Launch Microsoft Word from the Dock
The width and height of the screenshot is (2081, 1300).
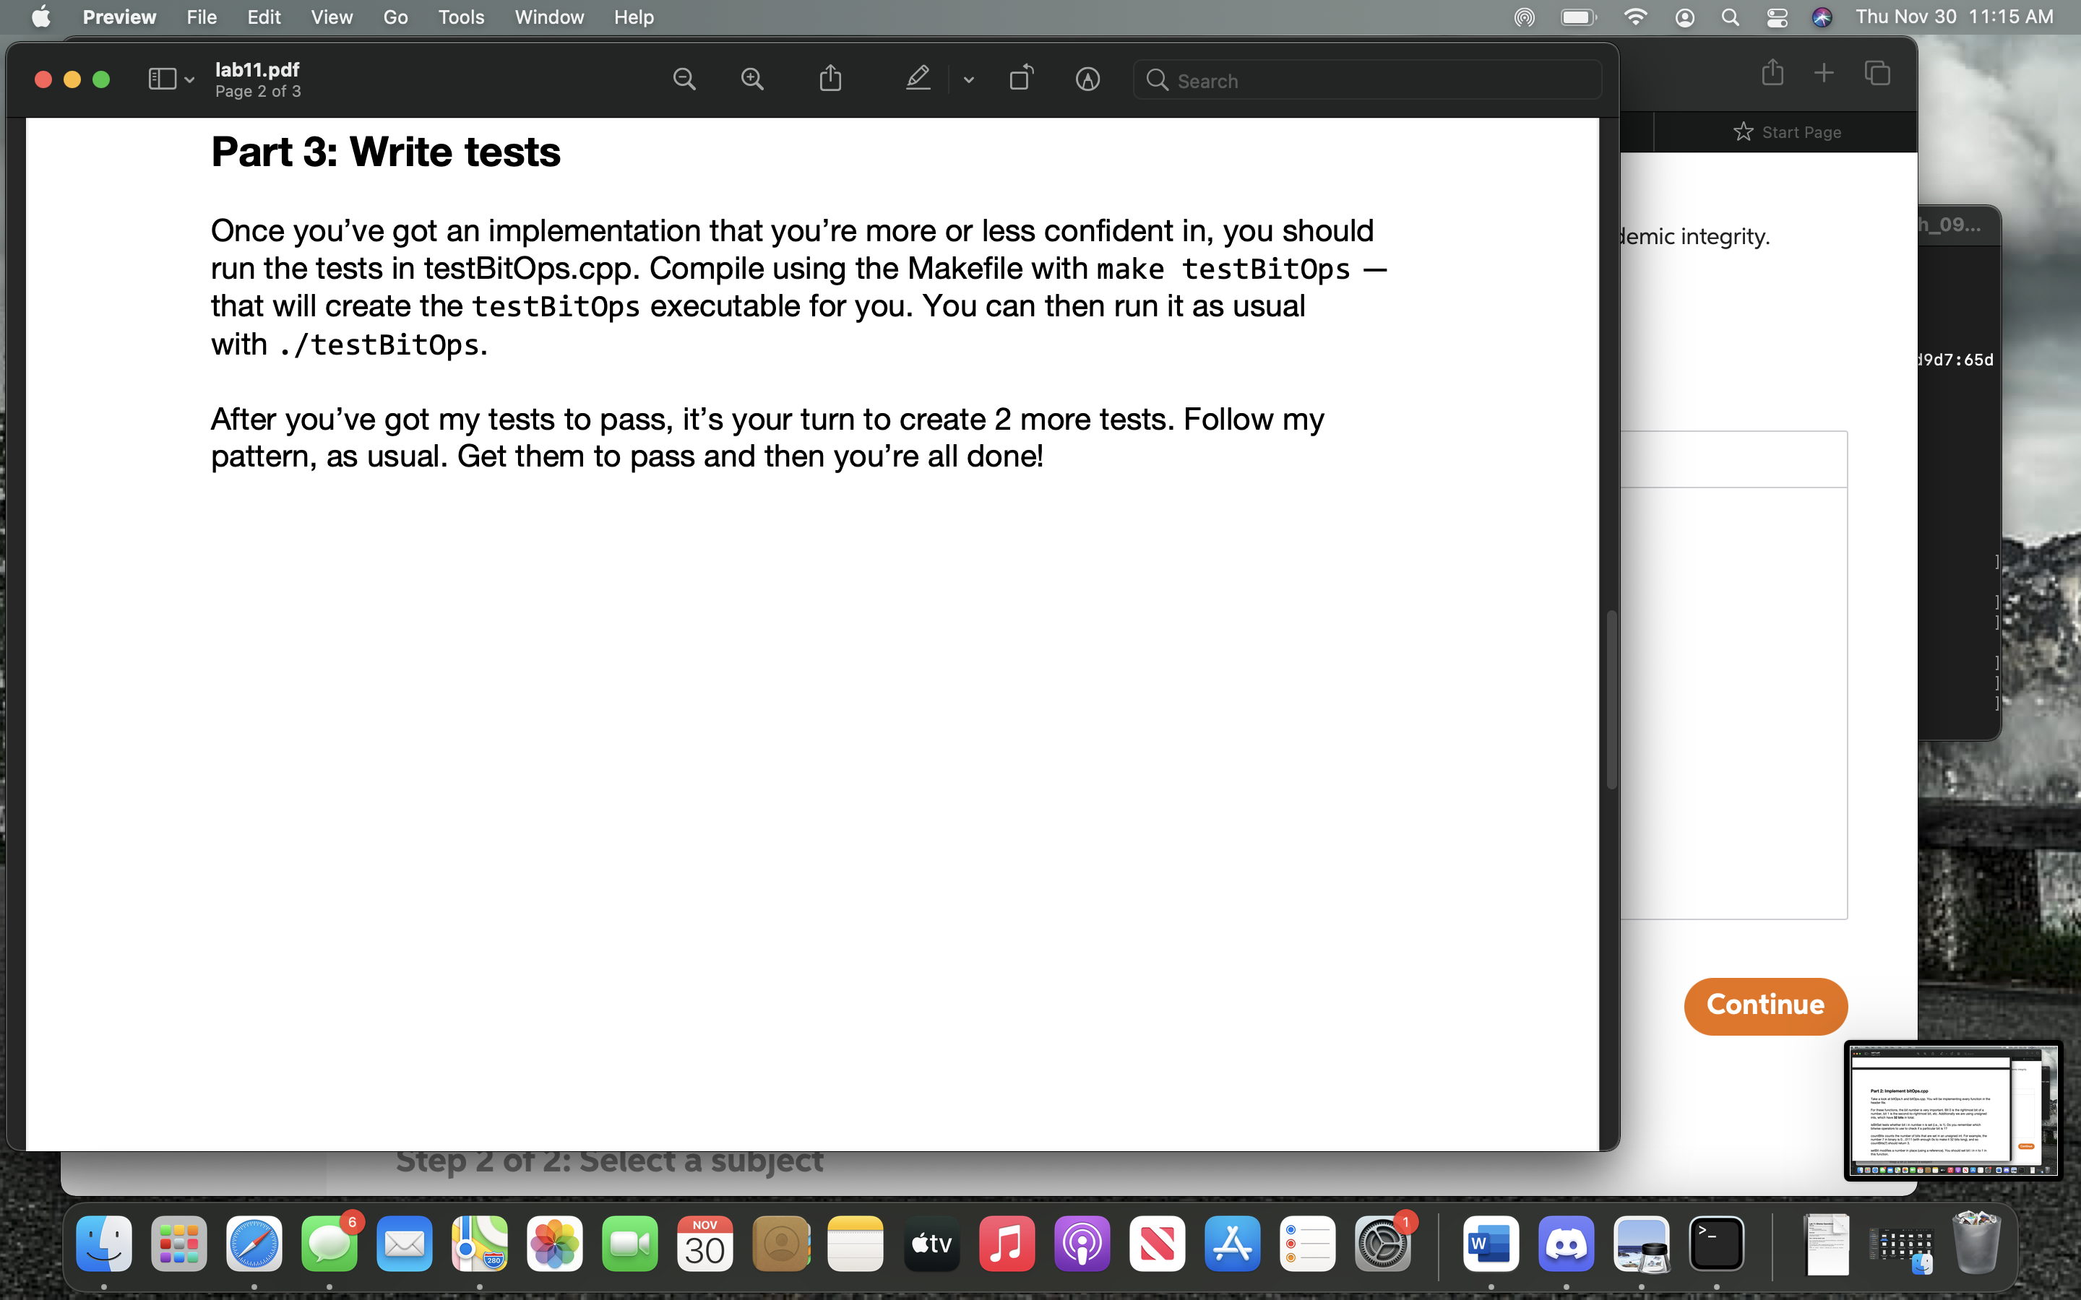pyautogui.click(x=1491, y=1243)
